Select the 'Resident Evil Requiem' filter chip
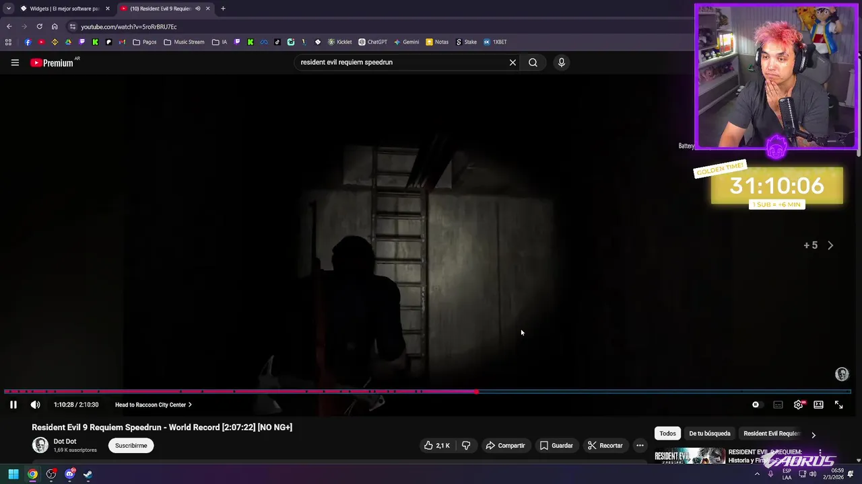The image size is (862, 484). click(772, 434)
